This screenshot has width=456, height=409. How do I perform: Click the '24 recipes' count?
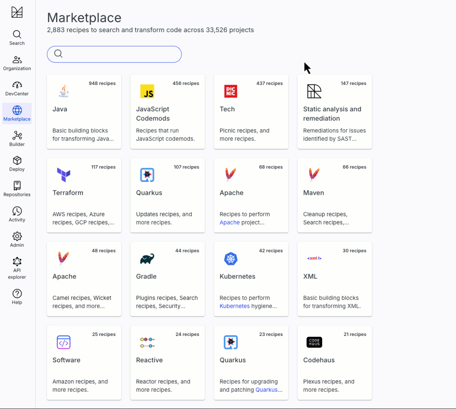pos(187,334)
